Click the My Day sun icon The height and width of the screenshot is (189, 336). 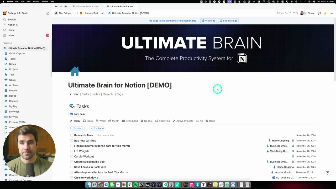6,106
